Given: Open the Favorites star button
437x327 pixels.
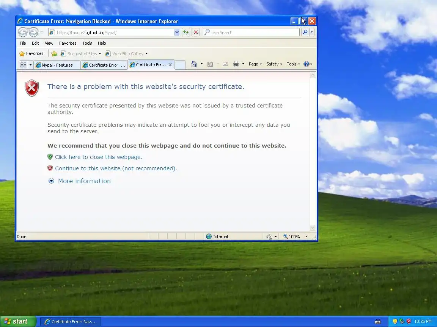Looking at the screenshot, I should pos(31,53).
